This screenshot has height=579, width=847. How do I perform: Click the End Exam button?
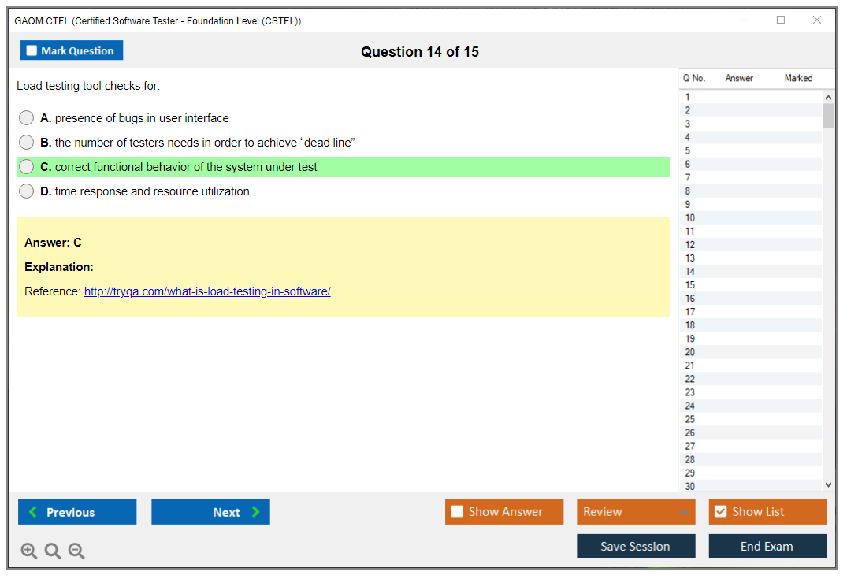(767, 546)
